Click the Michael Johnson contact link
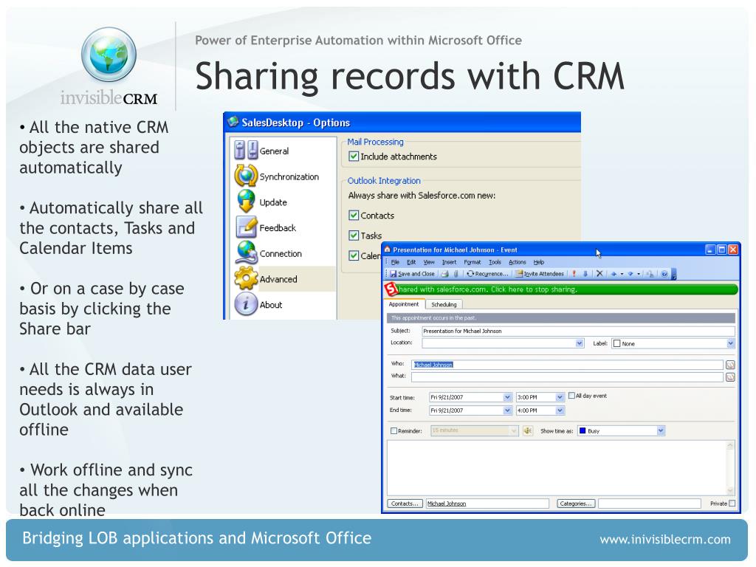The width and height of the screenshot is (756, 567). 447,504
